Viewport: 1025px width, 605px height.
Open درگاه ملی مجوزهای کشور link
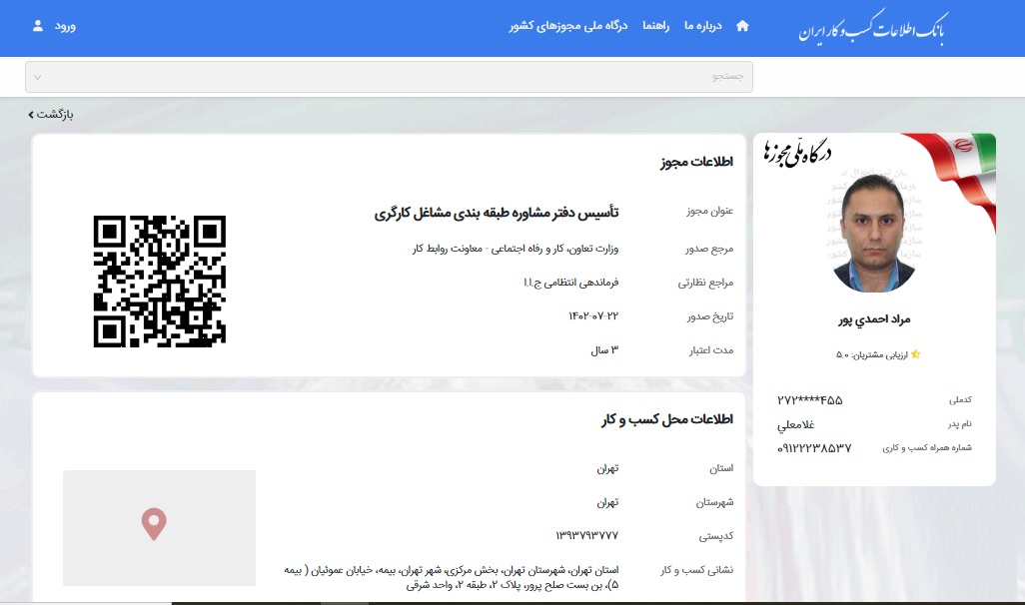pyautogui.click(x=568, y=26)
